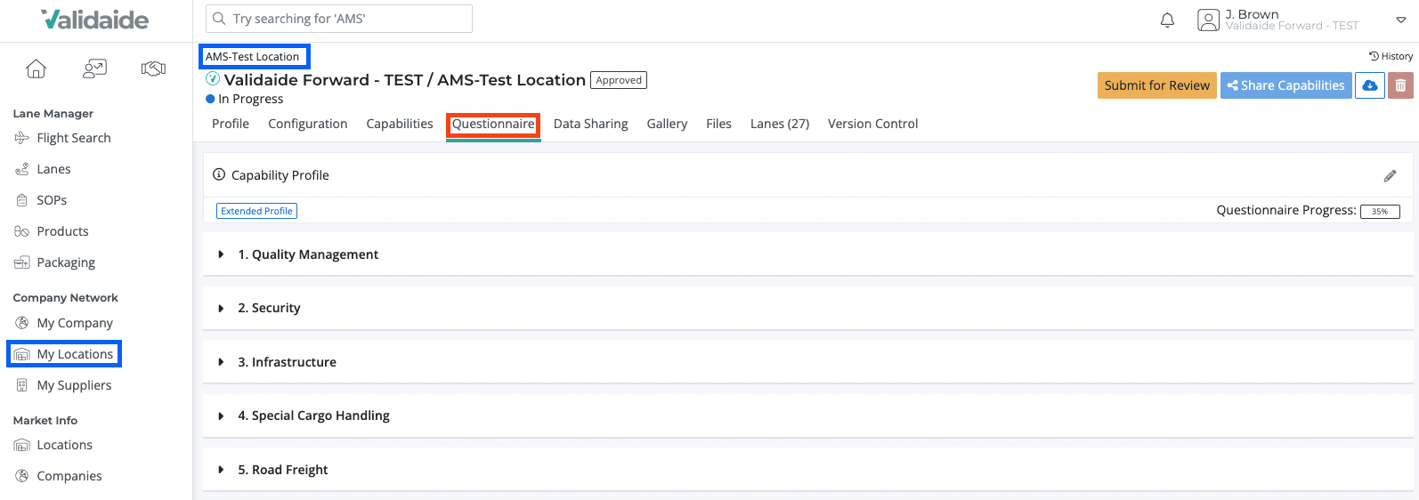
Task: Click the Approved status badge
Action: point(619,80)
